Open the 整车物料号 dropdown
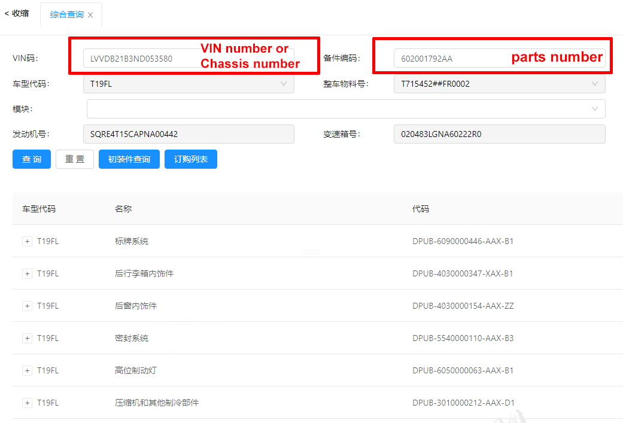 [500, 84]
